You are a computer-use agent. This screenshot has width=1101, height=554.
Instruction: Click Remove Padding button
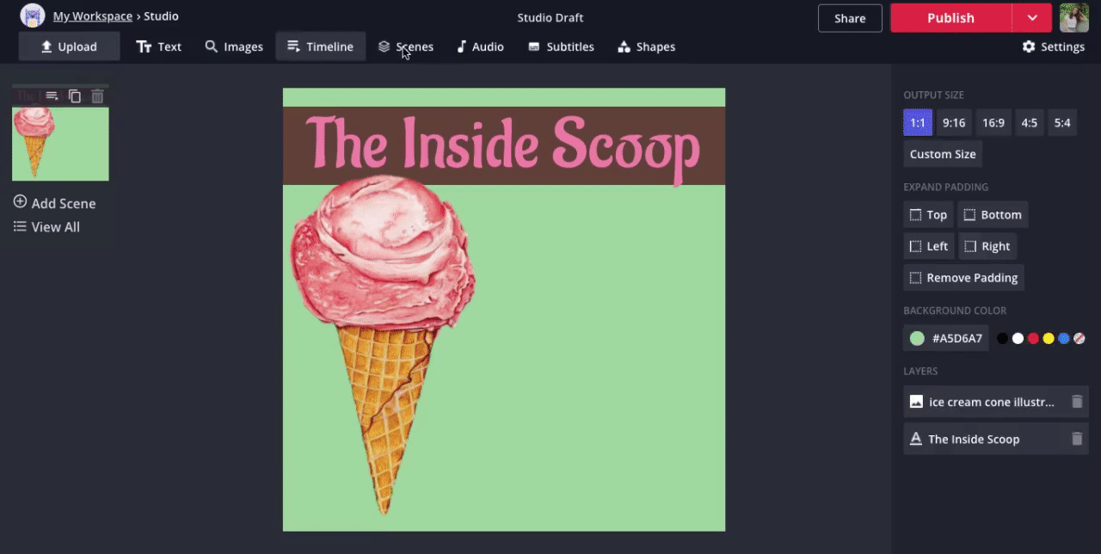point(963,278)
